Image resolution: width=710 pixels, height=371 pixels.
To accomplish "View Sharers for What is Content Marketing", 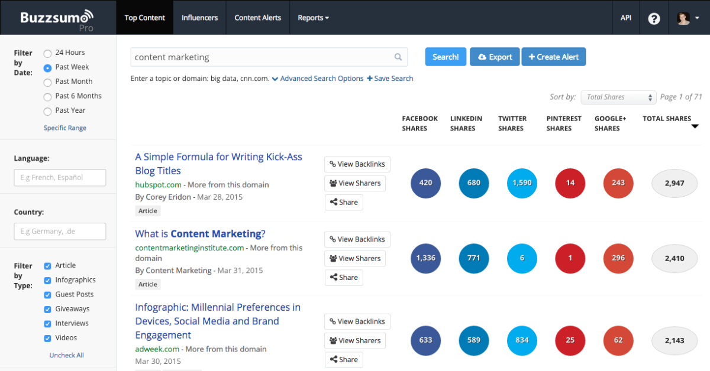I will [355, 258].
